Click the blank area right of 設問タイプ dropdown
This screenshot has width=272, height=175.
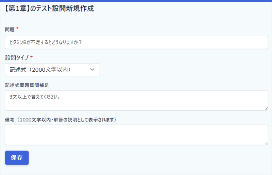pyautogui.click(x=184, y=70)
